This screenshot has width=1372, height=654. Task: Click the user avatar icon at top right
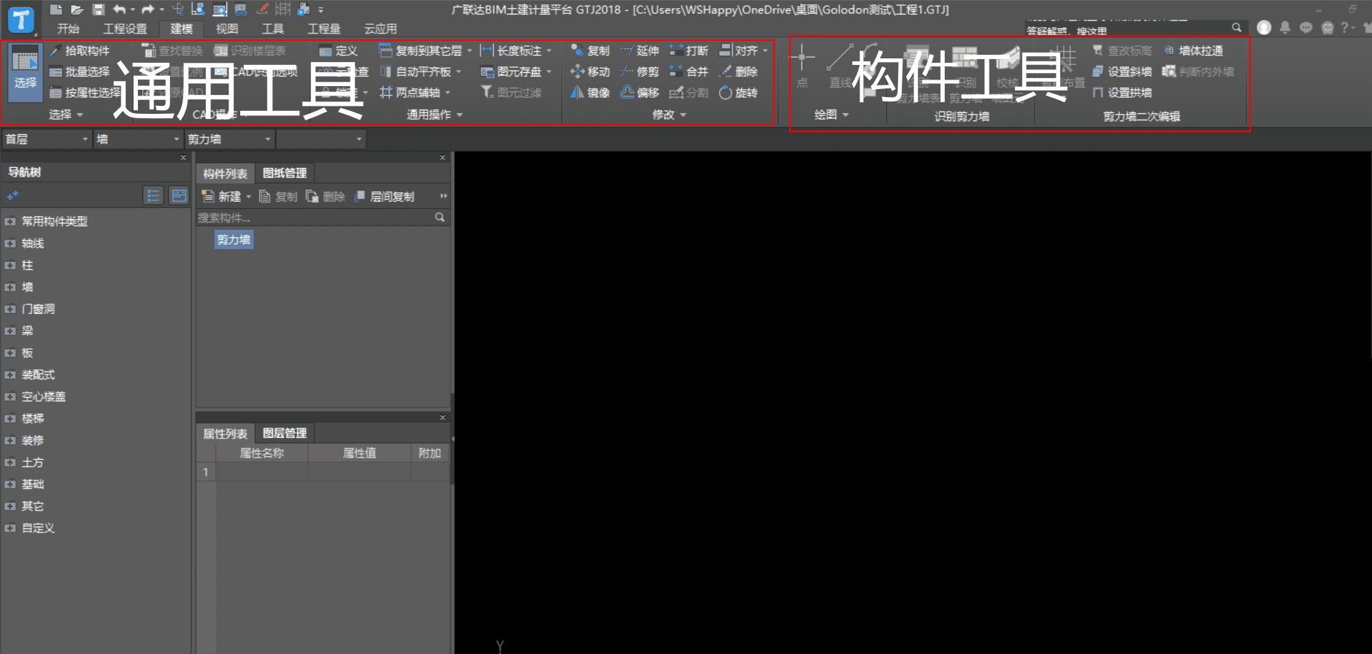(x=1264, y=27)
